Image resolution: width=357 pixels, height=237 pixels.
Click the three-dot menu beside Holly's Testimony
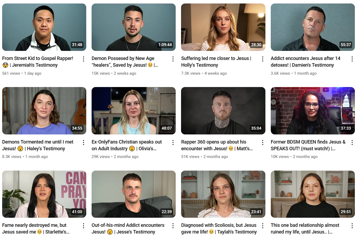263,59
